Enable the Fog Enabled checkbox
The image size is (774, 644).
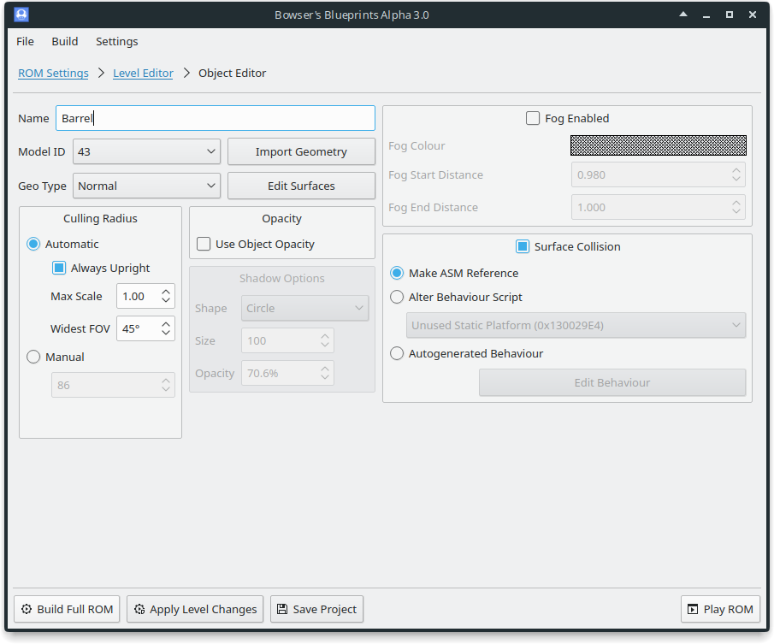click(533, 118)
